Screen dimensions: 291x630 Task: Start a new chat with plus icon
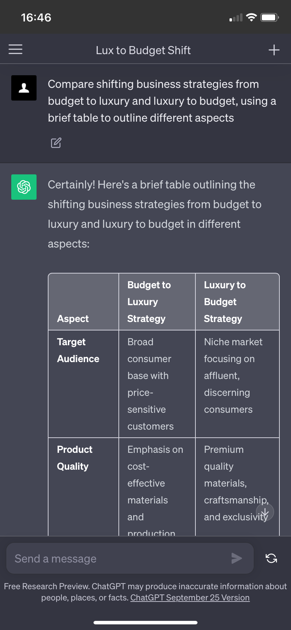[274, 50]
